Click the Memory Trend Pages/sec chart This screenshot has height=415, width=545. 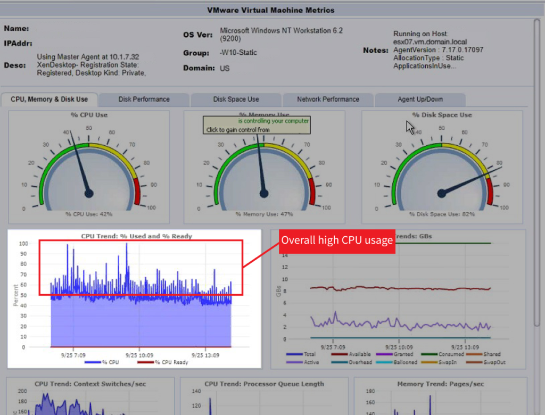[x=440, y=396]
